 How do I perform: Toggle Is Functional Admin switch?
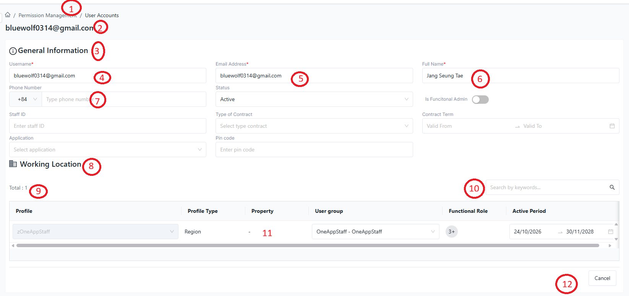[x=480, y=100]
